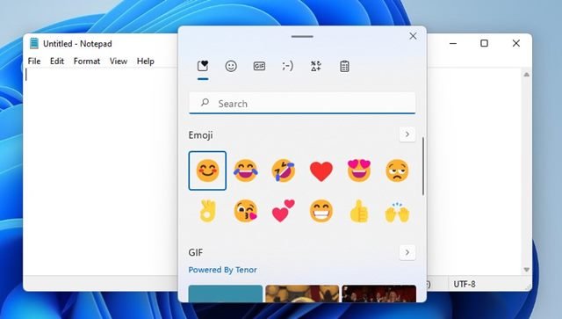This screenshot has width=562, height=319.
Task: Select the smiling face with blush emoji
Action: pyautogui.click(x=207, y=170)
